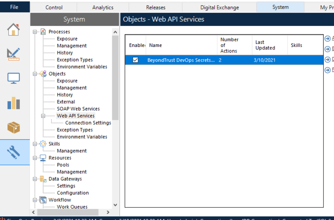The height and width of the screenshot is (220, 334).
Task: Open the File menu
Action: [x=15, y=7]
